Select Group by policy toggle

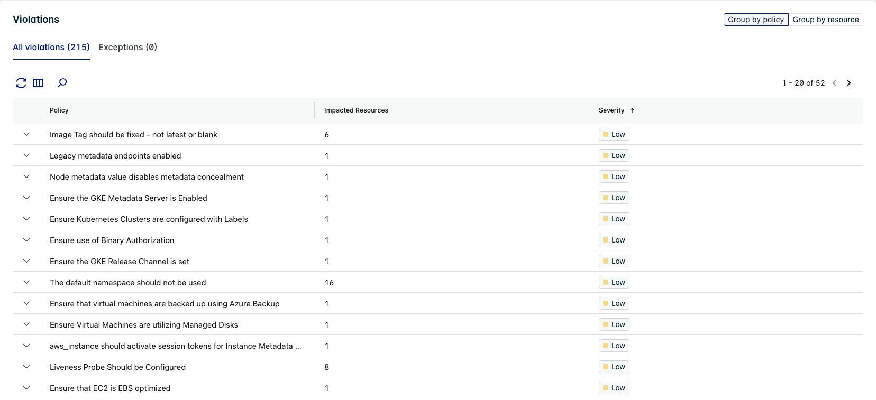pos(755,20)
